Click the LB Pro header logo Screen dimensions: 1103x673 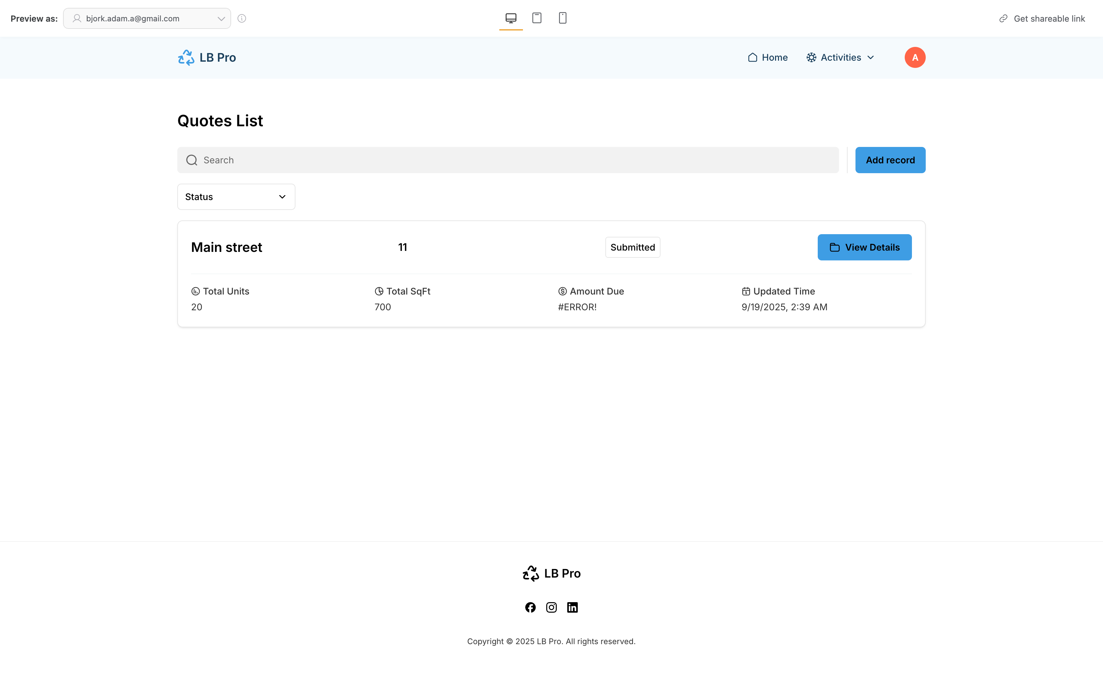tap(207, 58)
